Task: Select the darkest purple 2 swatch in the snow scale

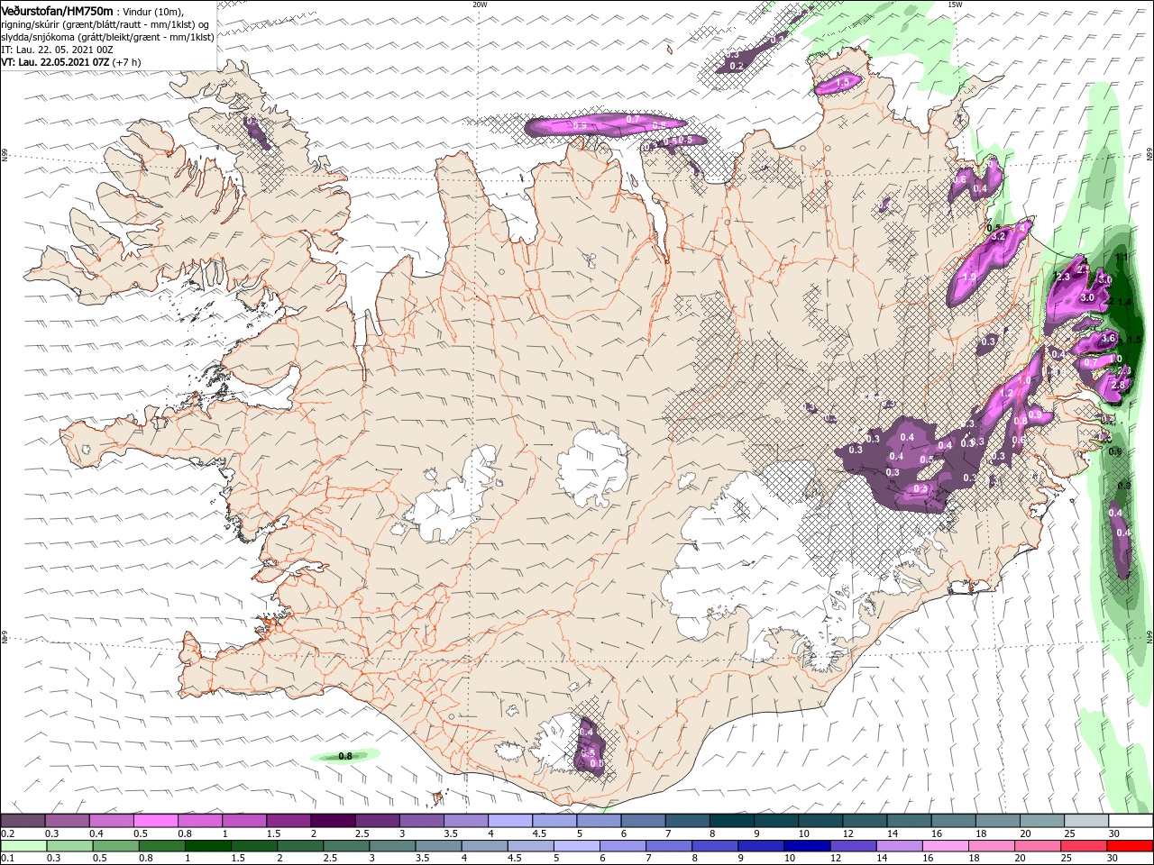Action: pos(334,820)
